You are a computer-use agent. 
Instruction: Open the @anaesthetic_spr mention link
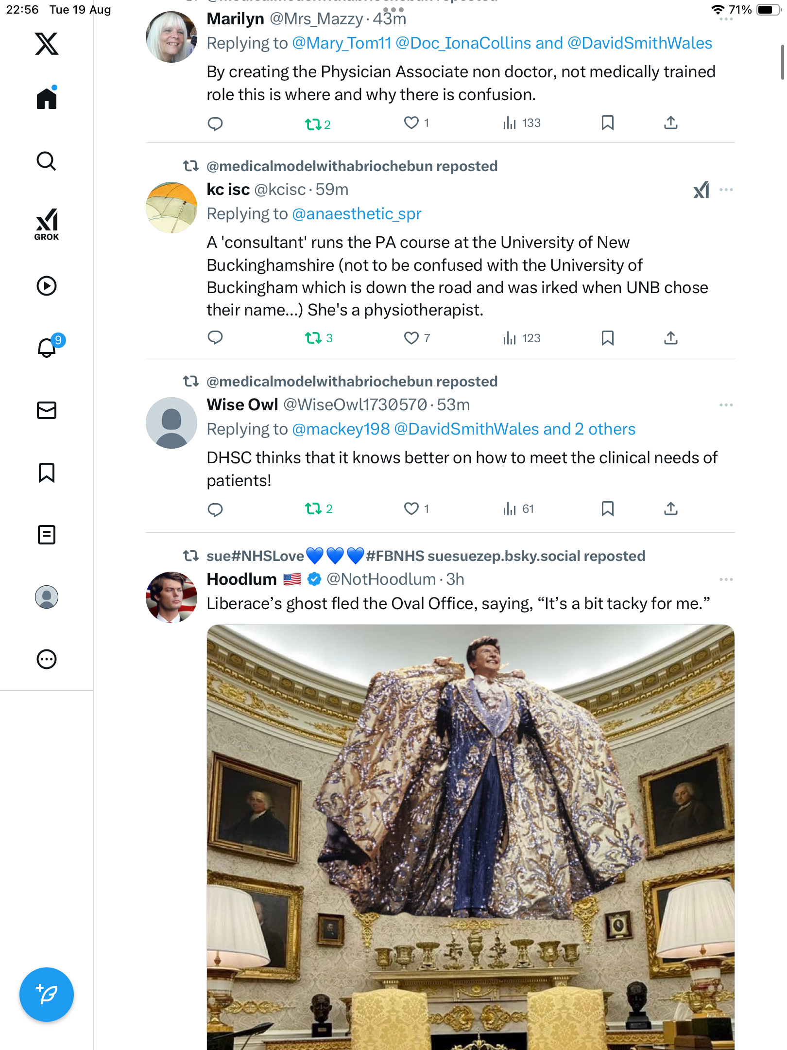click(357, 214)
